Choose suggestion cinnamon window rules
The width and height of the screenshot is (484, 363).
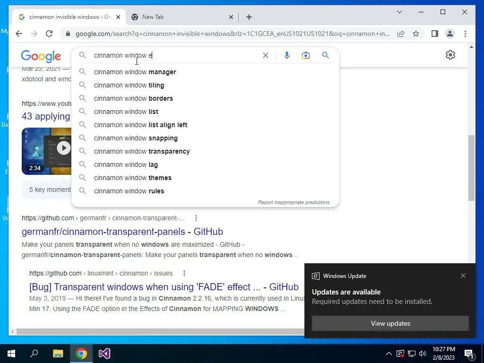(205, 191)
